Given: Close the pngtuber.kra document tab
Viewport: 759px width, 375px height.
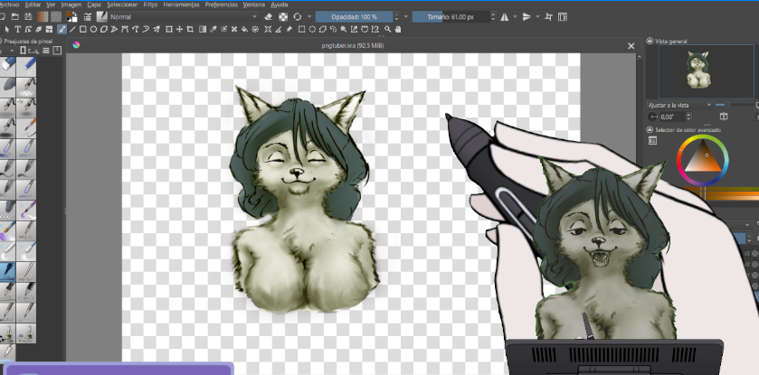Looking at the screenshot, I should coord(631,46).
